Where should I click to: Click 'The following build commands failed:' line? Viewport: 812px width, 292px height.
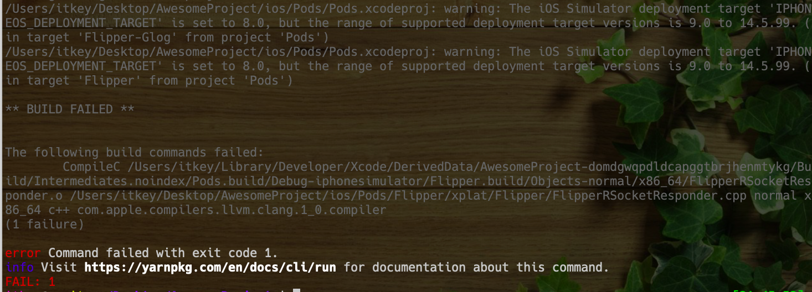pyautogui.click(x=135, y=153)
